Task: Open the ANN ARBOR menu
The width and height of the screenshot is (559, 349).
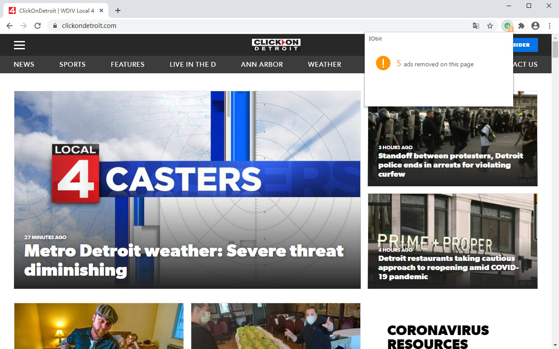Action: point(262,64)
